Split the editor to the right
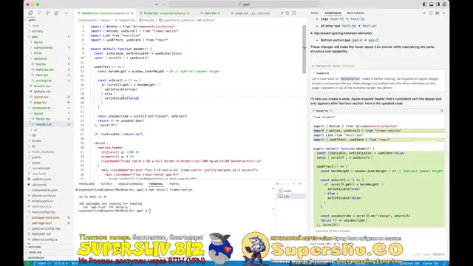473x266 pixels. 294,13
